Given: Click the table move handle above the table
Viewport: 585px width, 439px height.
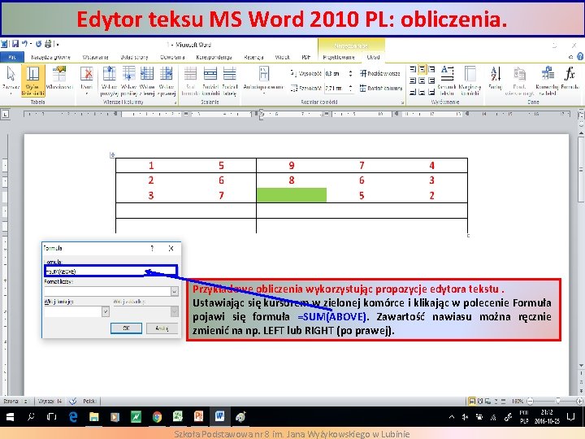Looking at the screenshot, I should 112,155.
